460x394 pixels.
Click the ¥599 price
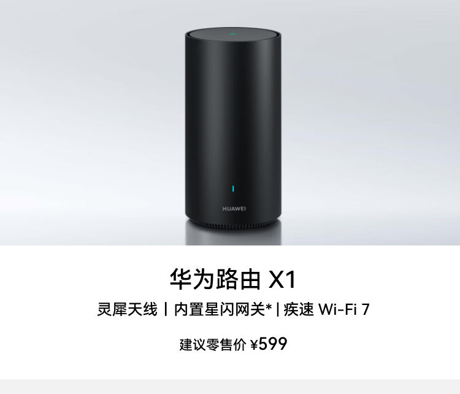[x=269, y=344]
